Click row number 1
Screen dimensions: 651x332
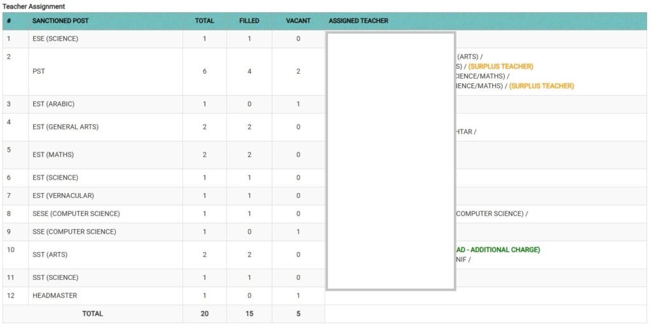9,39
